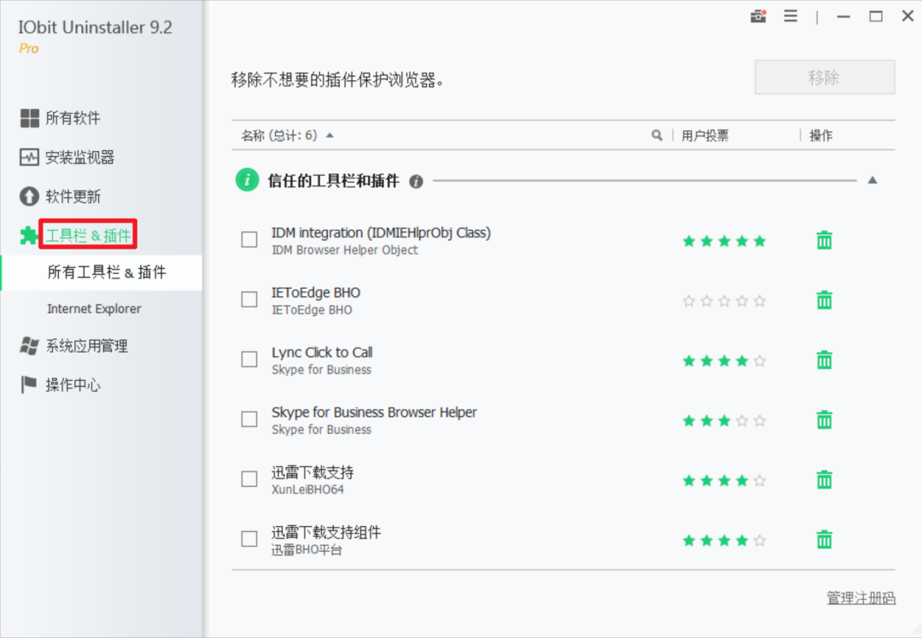Image resolution: width=922 pixels, height=638 pixels.
Task: Tick Skype for Business Browser Helper checkbox
Action: (x=249, y=420)
